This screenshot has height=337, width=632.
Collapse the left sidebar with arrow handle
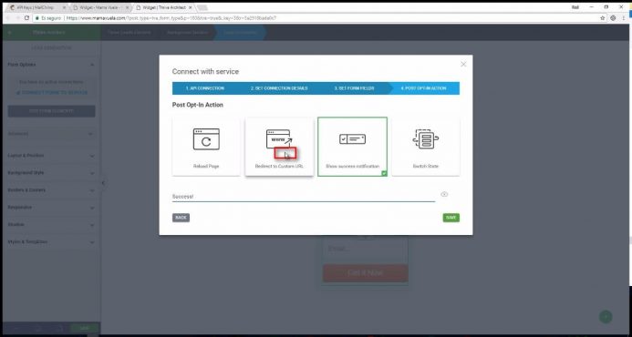tap(103, 183)
